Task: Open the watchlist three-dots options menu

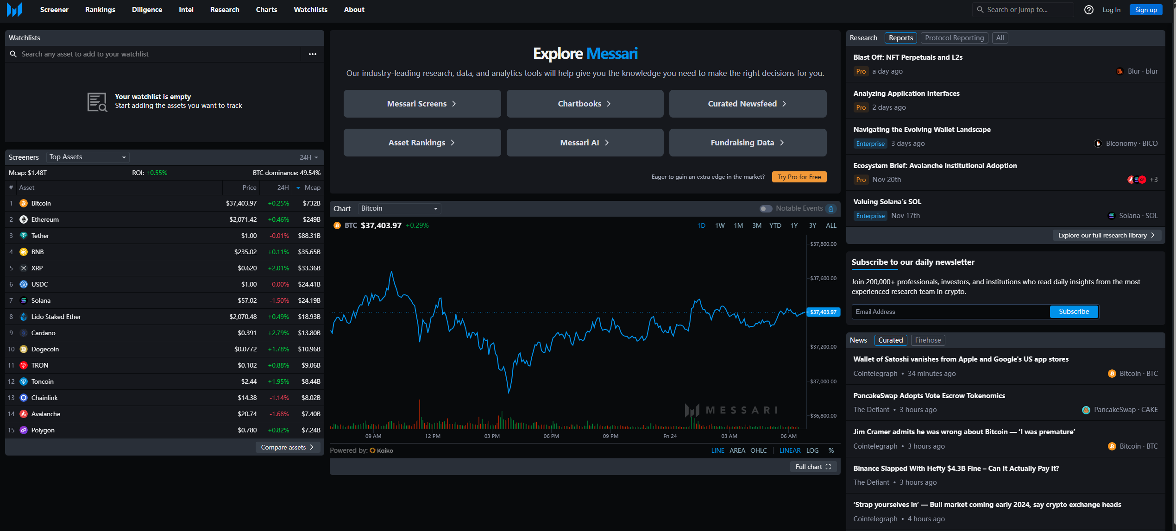Action: 313,54
